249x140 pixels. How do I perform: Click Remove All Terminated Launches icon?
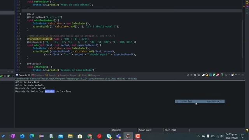click(199, 75)
